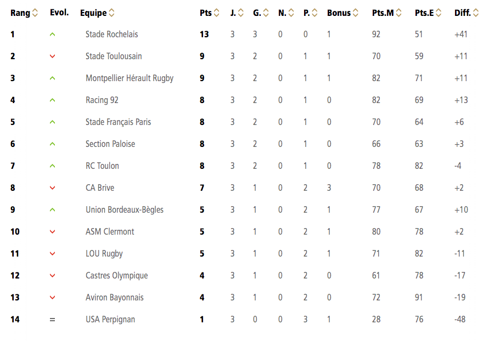
Task: Click the N. column sort arrows
Action: (x=291, y=13)
